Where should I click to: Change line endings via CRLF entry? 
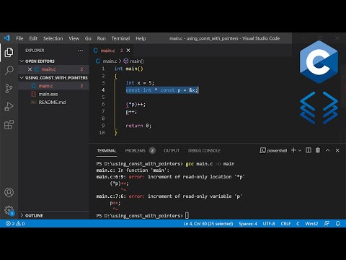[285, 224]
